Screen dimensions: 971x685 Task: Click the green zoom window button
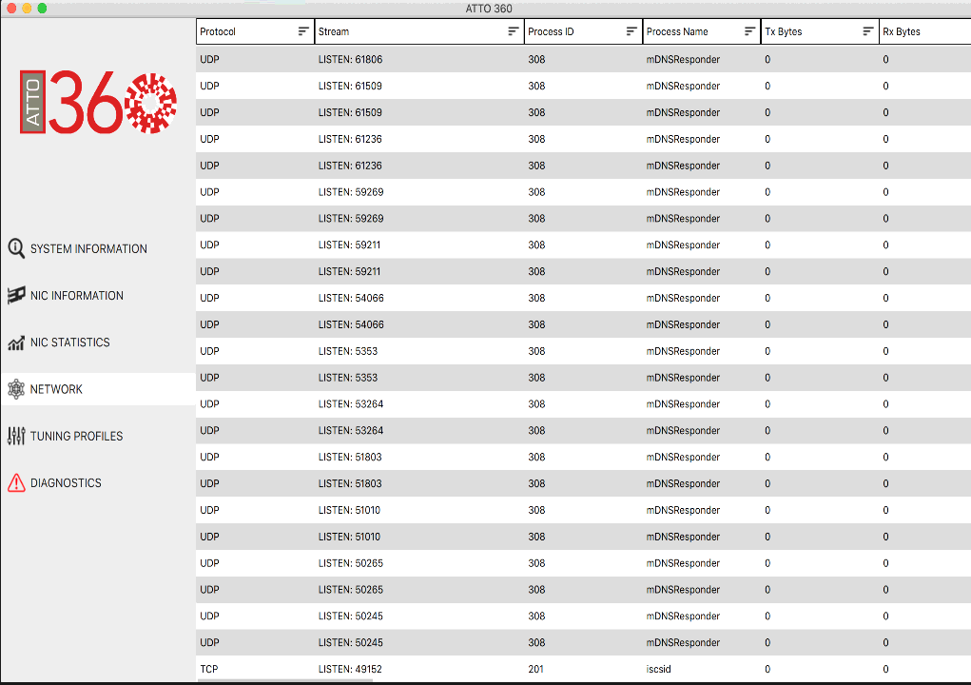(42, 8)
